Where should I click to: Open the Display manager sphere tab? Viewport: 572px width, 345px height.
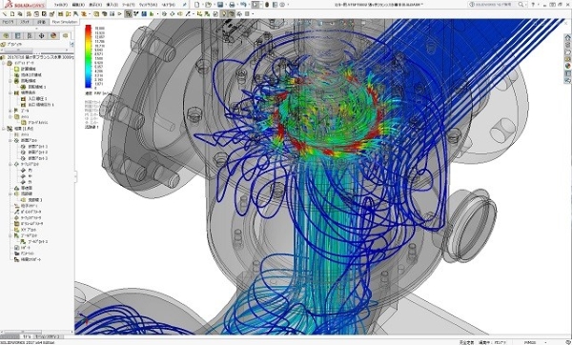[53, 36]
